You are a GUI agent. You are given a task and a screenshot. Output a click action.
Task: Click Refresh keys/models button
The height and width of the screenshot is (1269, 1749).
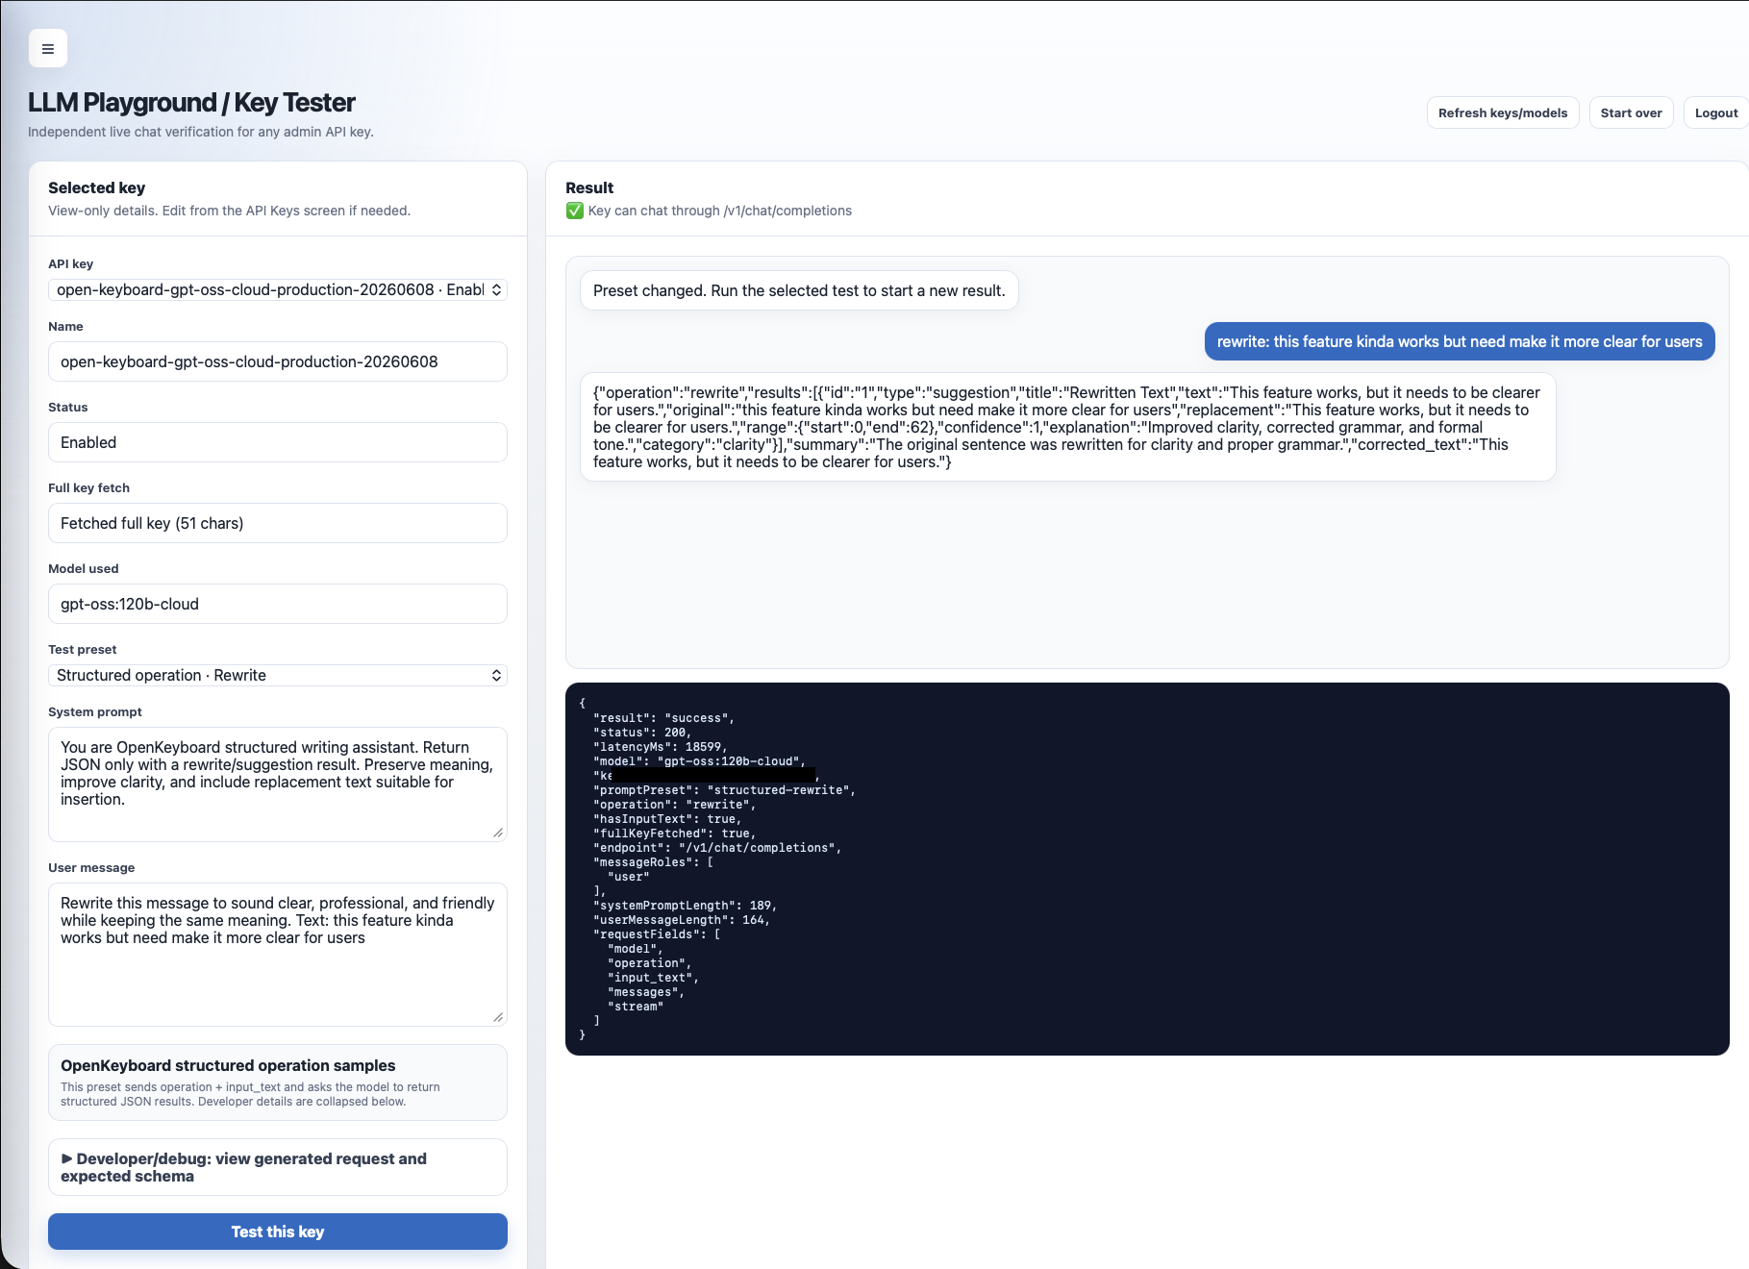(x=1503, y=112)
